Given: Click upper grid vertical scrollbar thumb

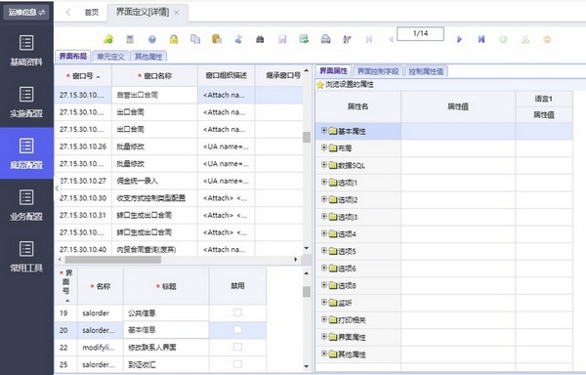Looking at the screenshot, I should [307, 137].
